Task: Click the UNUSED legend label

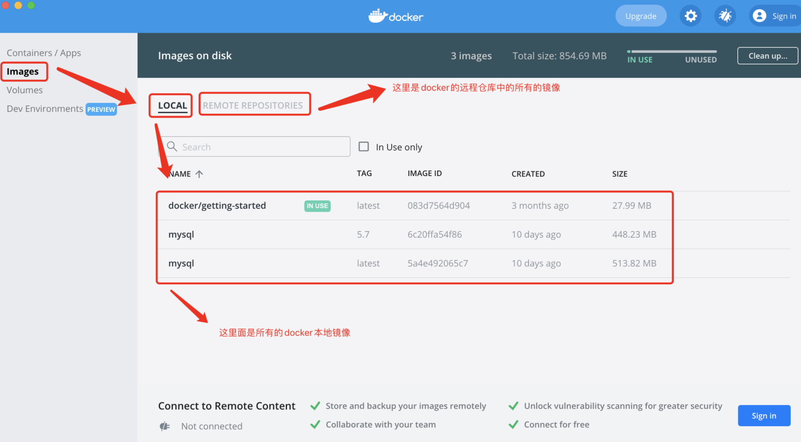Action: (701, 60)
